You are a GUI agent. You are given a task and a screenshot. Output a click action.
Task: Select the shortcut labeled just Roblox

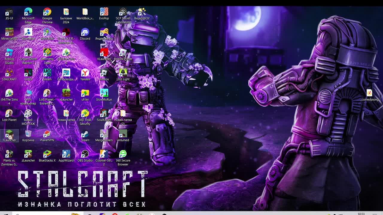pos(104,75)
